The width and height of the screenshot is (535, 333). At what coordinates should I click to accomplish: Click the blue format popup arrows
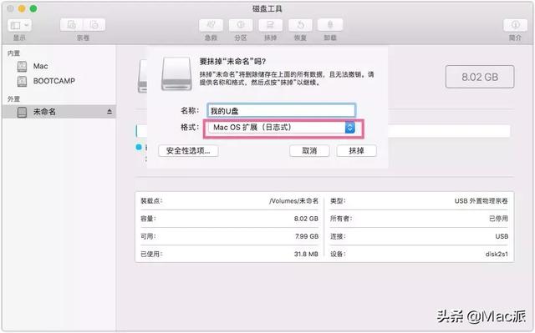(349, 128)
